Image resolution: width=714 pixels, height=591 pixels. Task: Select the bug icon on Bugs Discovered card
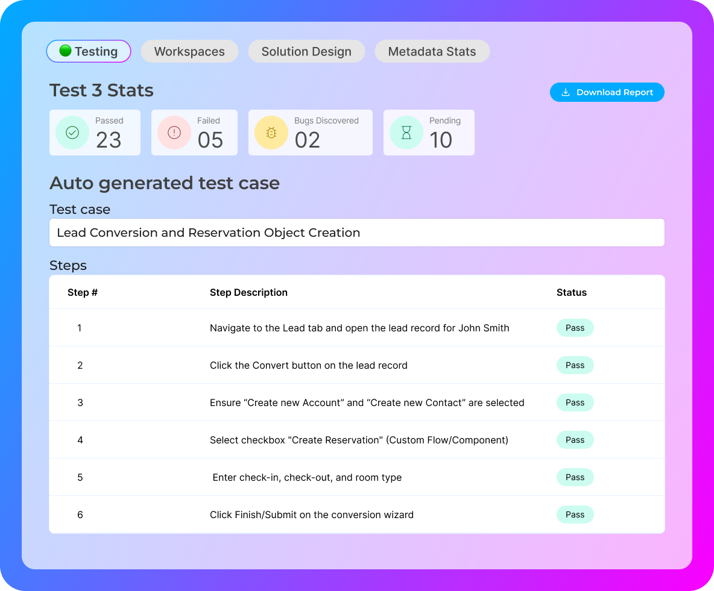[271, 133]
